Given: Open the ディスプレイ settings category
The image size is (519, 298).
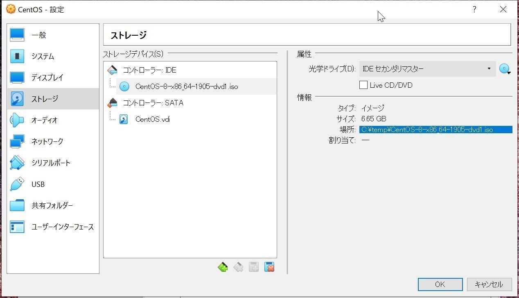Looking at the screenshot, I should (x=53, y=77).
